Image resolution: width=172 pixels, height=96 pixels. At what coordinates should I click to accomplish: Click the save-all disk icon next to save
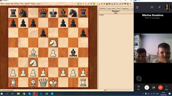pyautogui.click(x=109, y=4)
